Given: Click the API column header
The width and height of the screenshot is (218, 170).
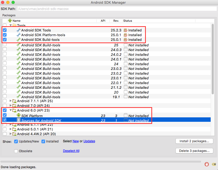Looking at the screenshot, I should tap(103, 21).
